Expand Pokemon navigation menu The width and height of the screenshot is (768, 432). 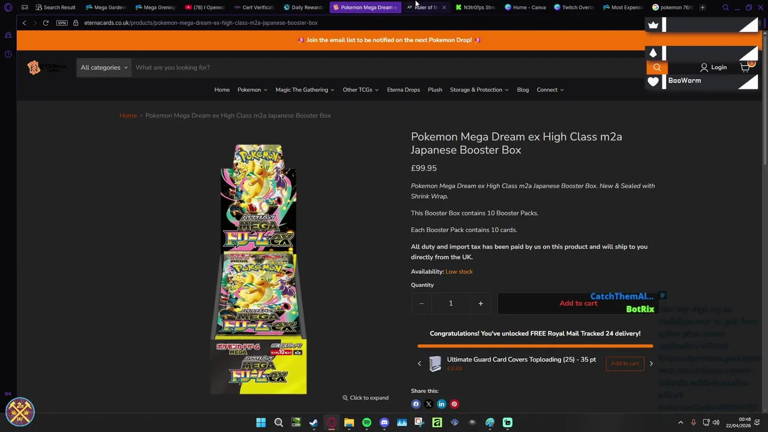click(252, 90)
